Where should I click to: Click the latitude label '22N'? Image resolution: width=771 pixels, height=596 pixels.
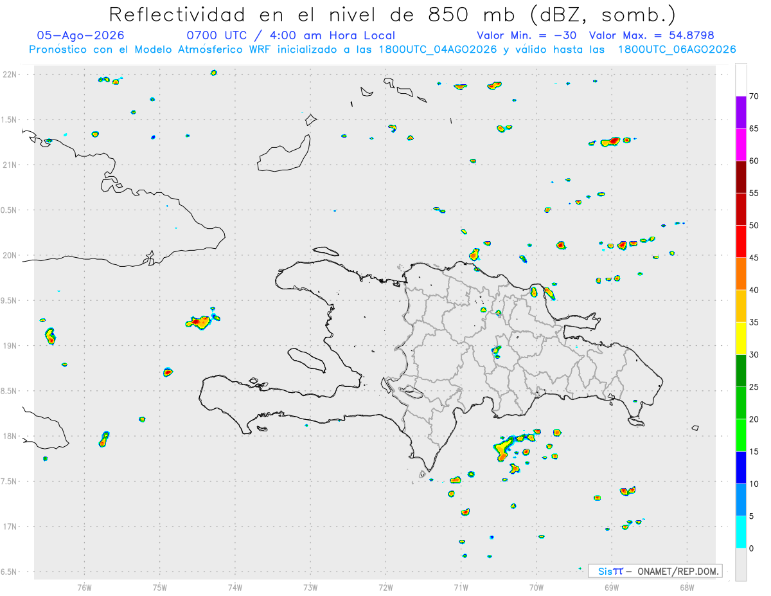(10, 75)
